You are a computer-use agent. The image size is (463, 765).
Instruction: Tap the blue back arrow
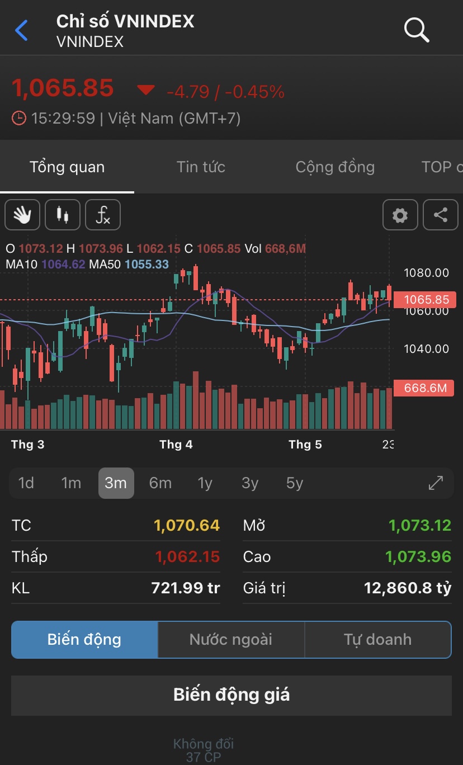[x=21, y=31]
